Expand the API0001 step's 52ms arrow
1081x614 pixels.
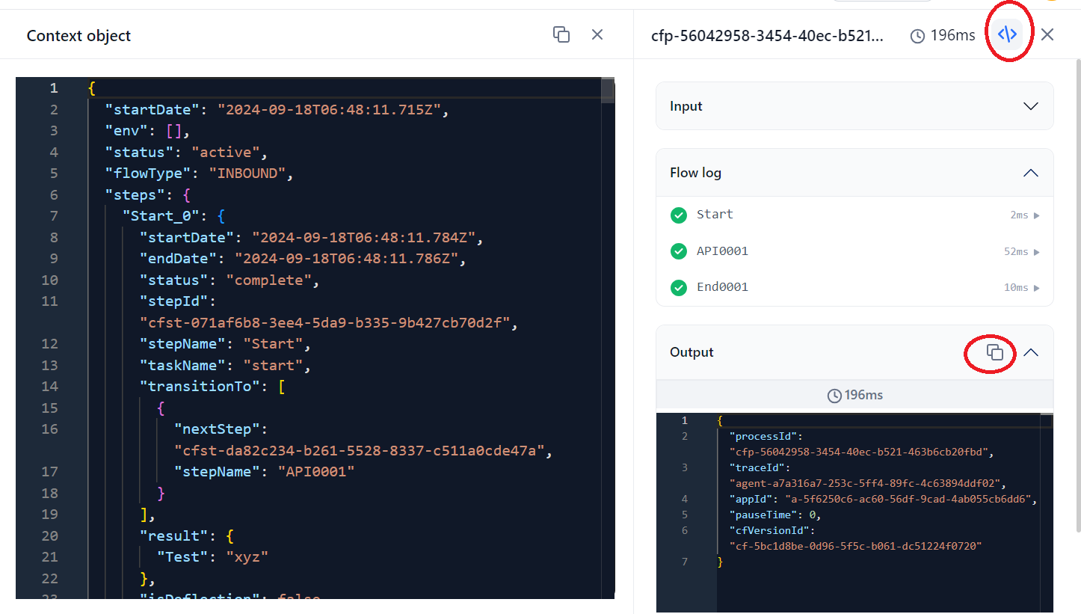1036,252
